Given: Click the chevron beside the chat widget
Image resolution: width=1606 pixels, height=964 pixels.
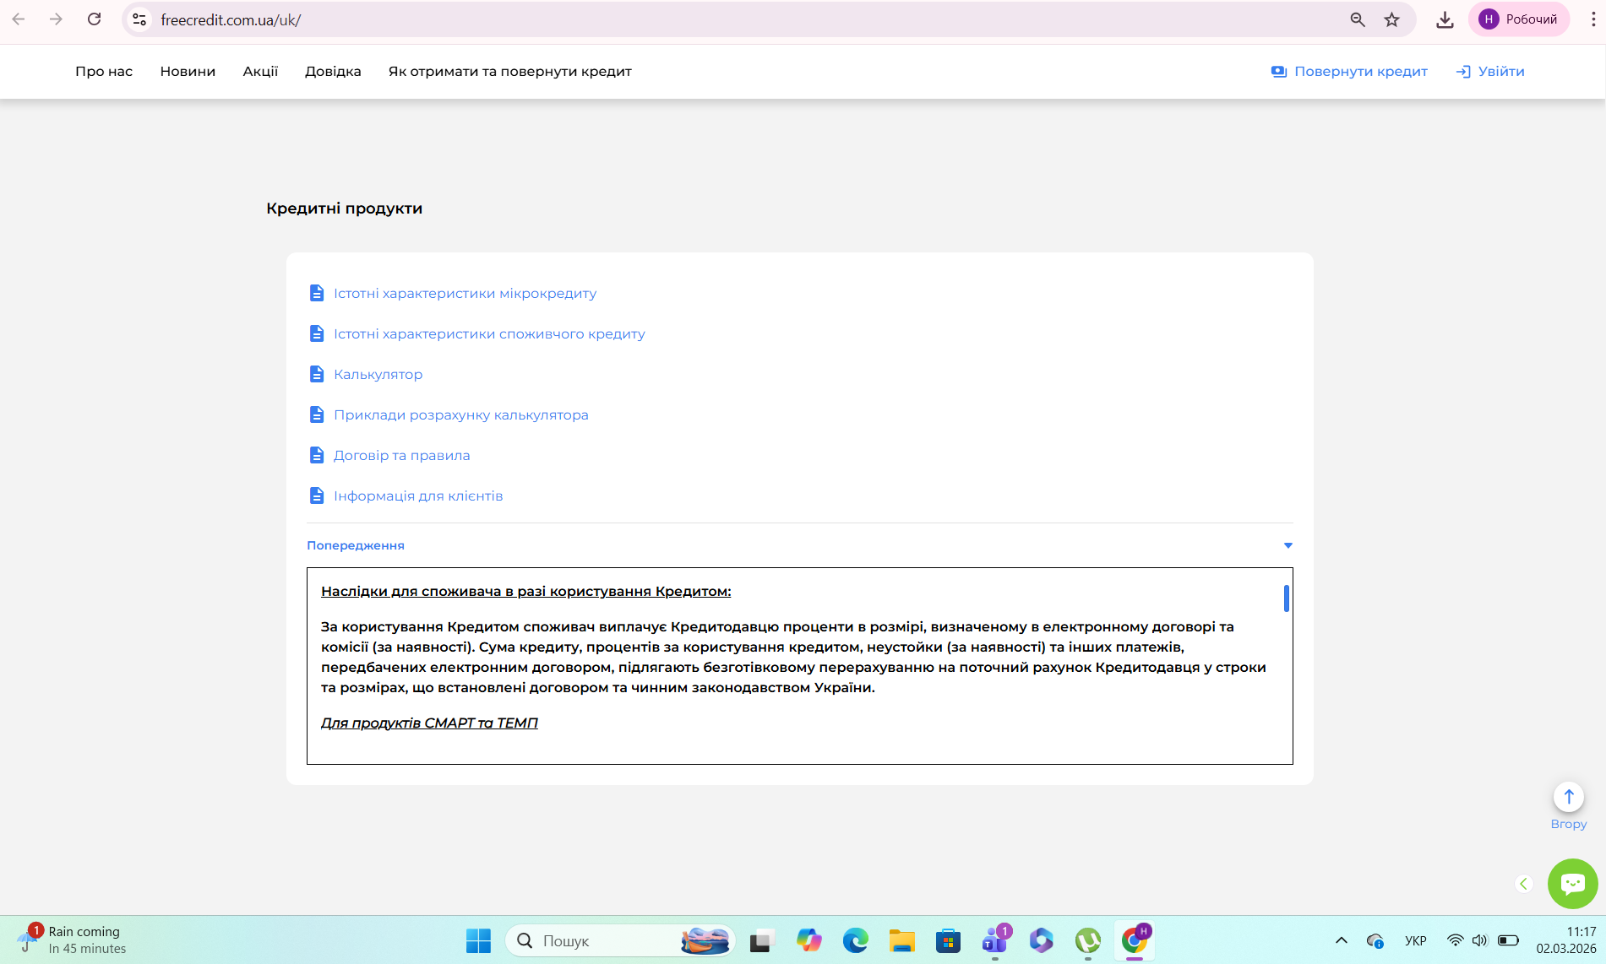Looking at the screenshot, I should 1524,884.
